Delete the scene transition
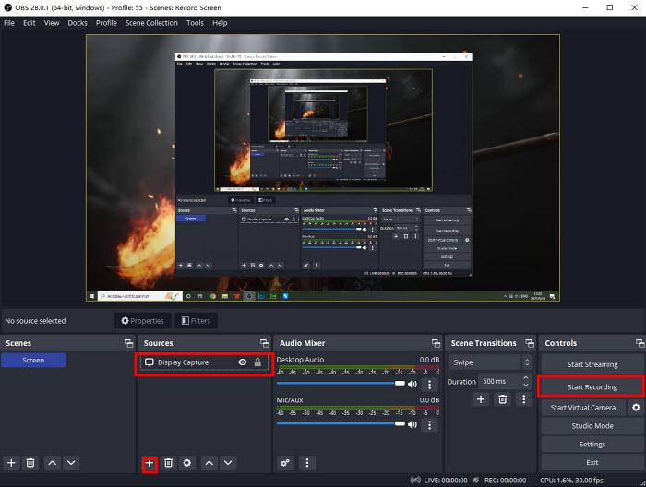This screenshot has width=646, height=487. point(503,399)
